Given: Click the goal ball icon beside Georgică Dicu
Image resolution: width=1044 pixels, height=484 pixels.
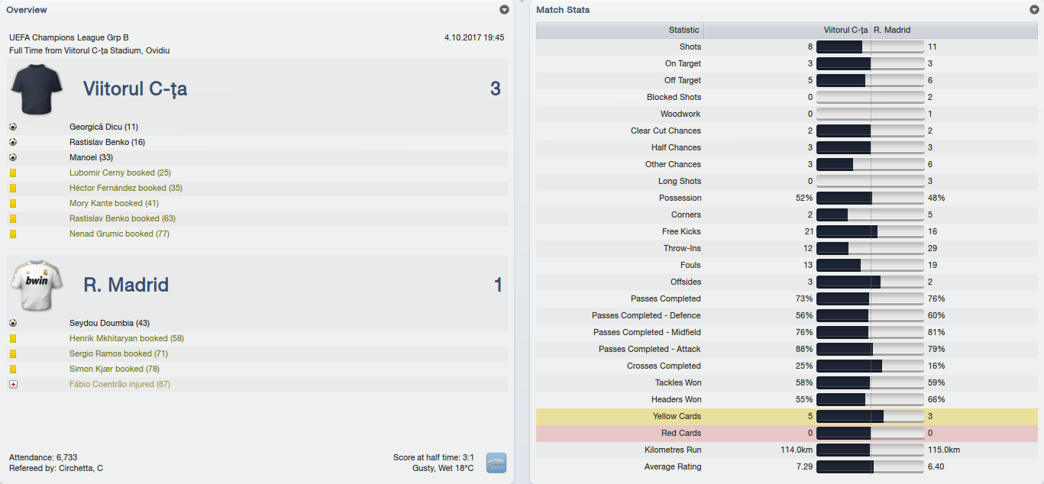Looking at the screenshot, I should [x=13, y=127].
